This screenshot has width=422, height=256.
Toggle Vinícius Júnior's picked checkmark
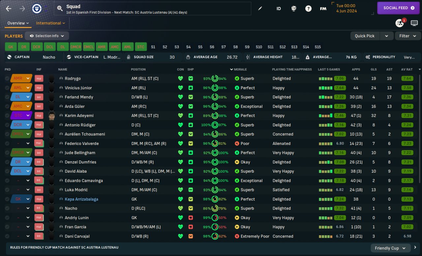click(7, 88)
